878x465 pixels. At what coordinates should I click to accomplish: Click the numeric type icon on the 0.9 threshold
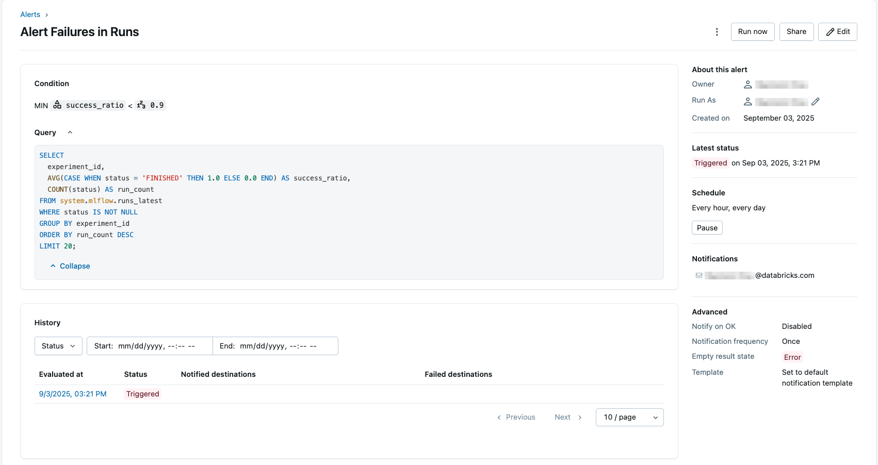(x=140, y=105)
